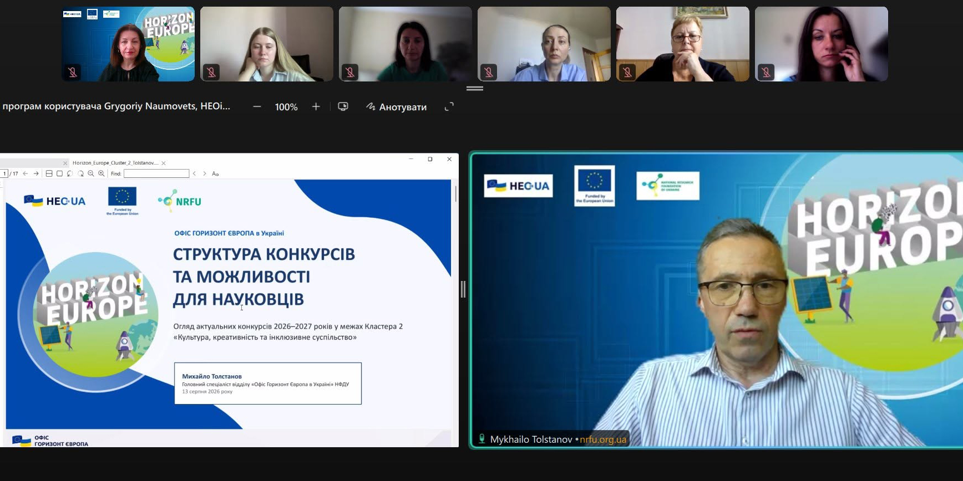Click muted mic icon on sixth participant

[766, 72]
